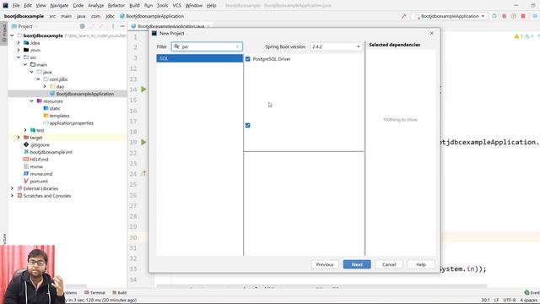Open the BootjdbcexampleApplication run configuration dropdown
This screenshot has height=304, width=540.
(449, 16)
